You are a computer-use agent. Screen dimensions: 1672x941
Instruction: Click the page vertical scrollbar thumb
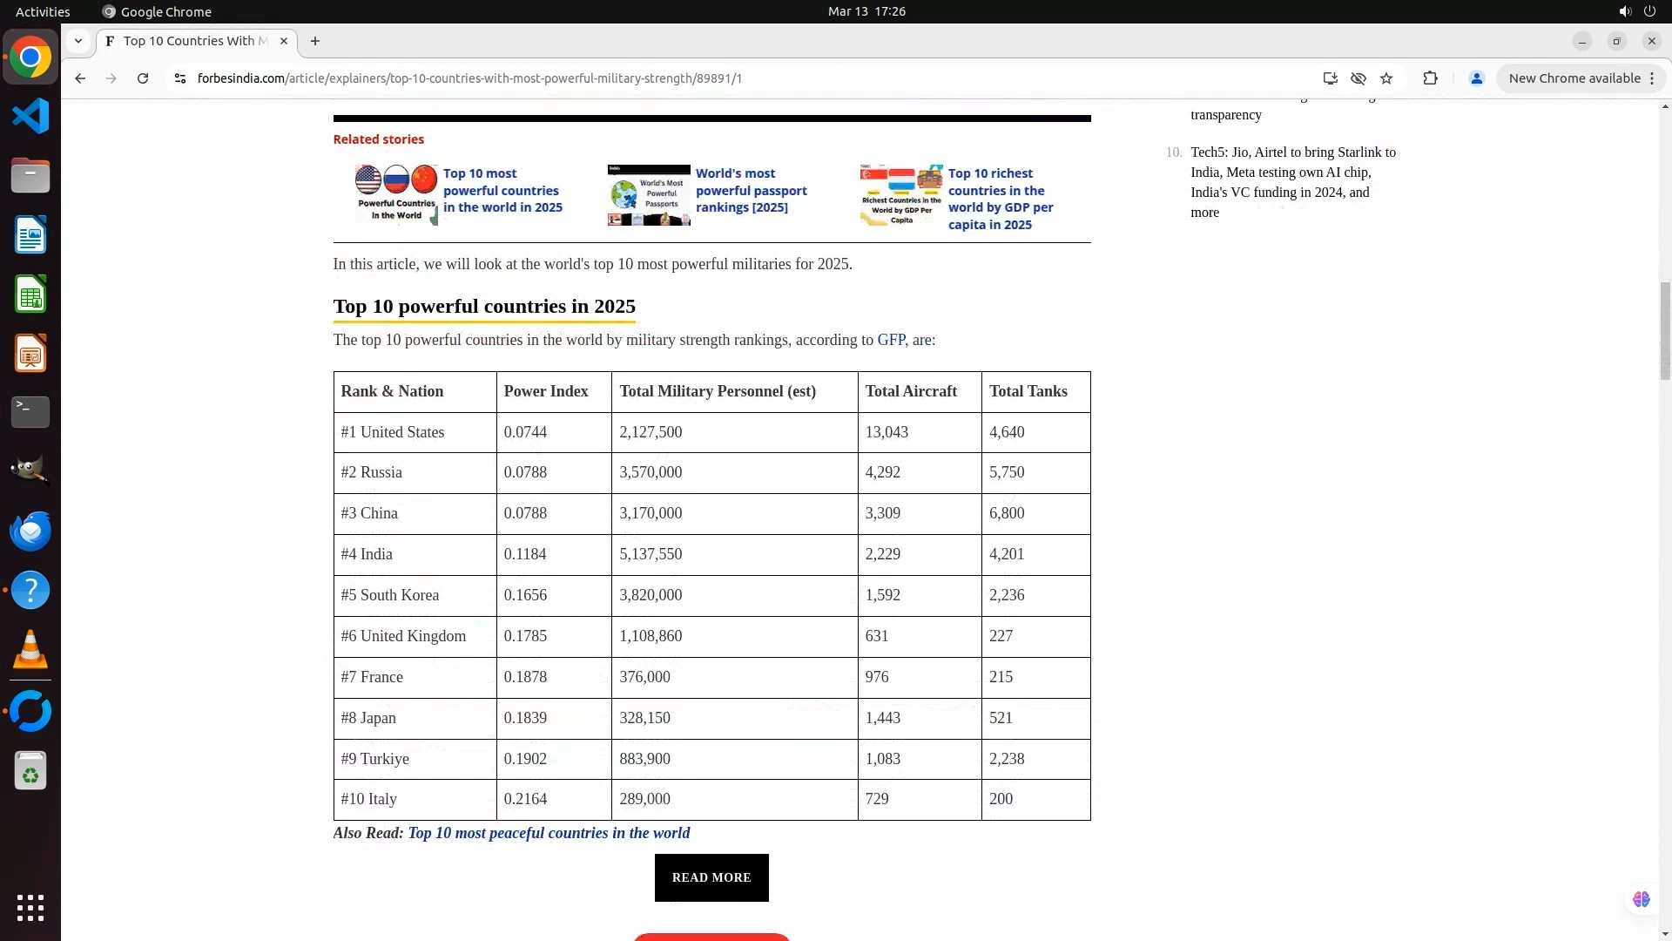coord(1664,331)
